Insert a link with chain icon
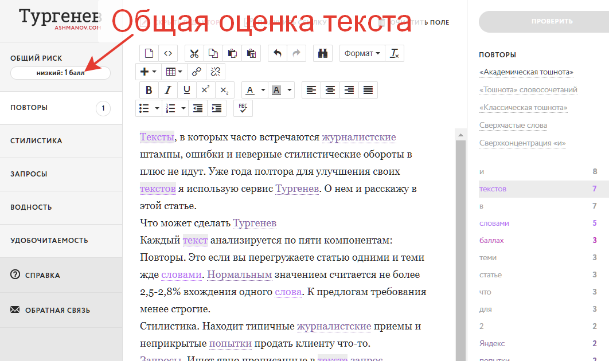 pos(197,72)
